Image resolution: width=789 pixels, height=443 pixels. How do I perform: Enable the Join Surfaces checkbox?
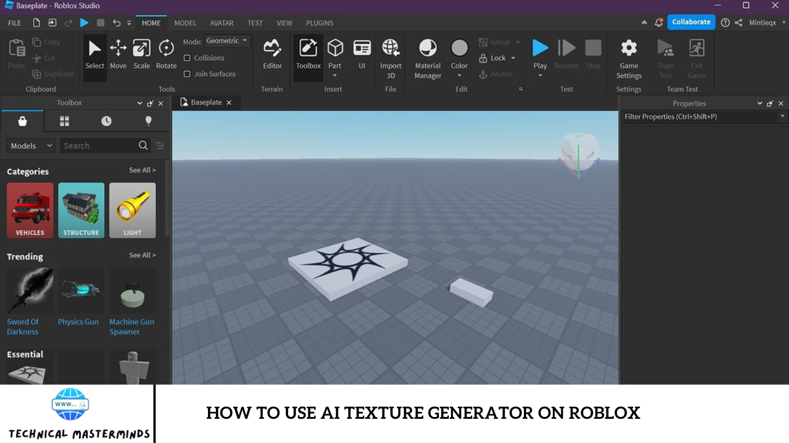[187, 74]
